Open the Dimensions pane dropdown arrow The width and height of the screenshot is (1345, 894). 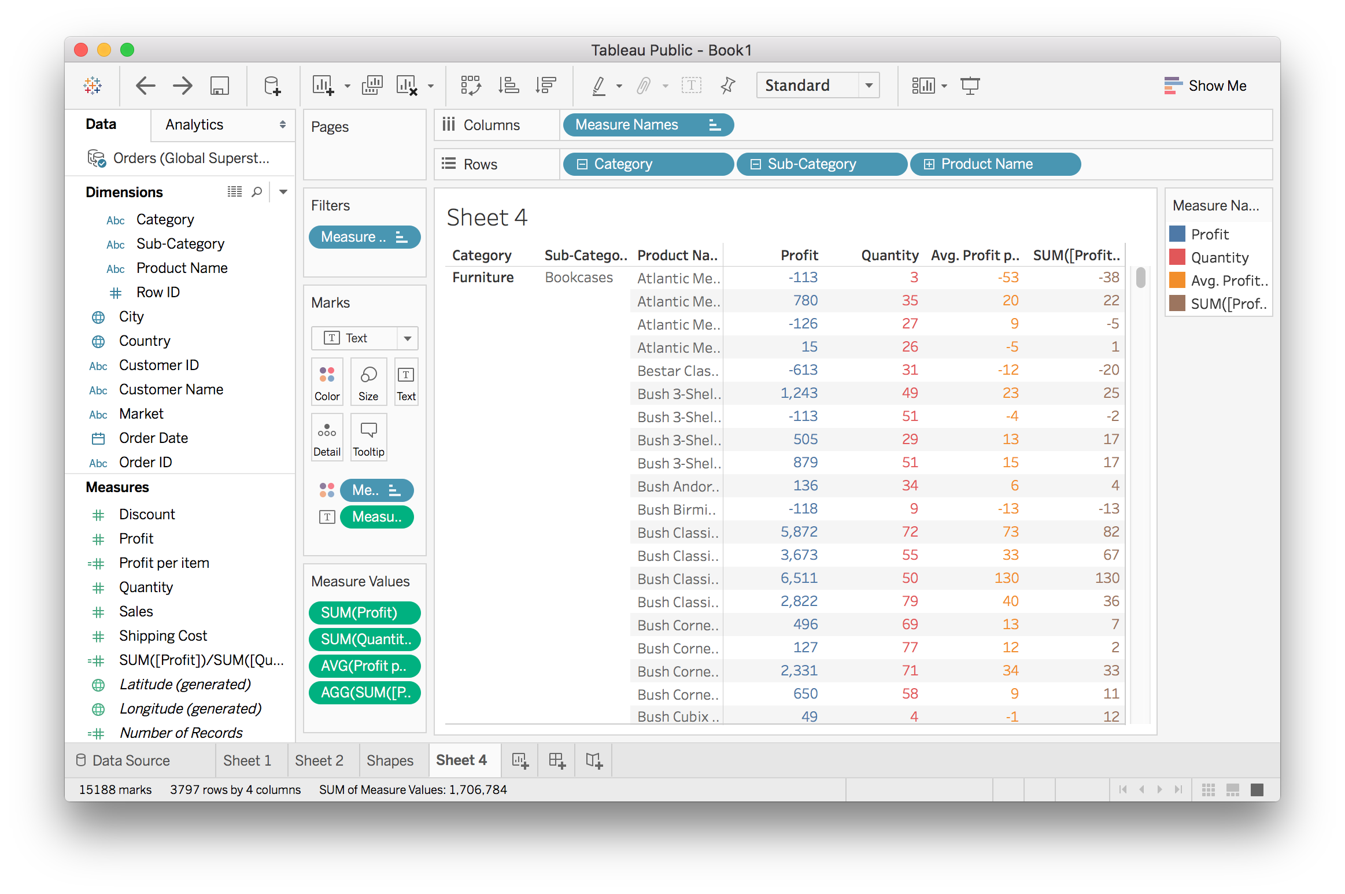pyautogui.click(x=283, y=191)
